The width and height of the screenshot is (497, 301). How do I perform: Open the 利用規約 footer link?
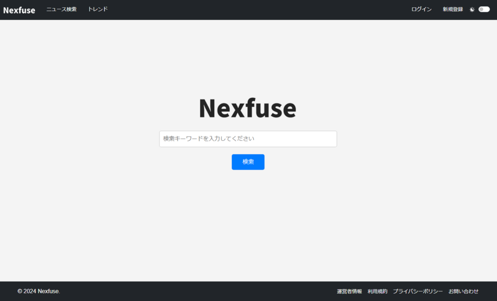click(377, 291)
